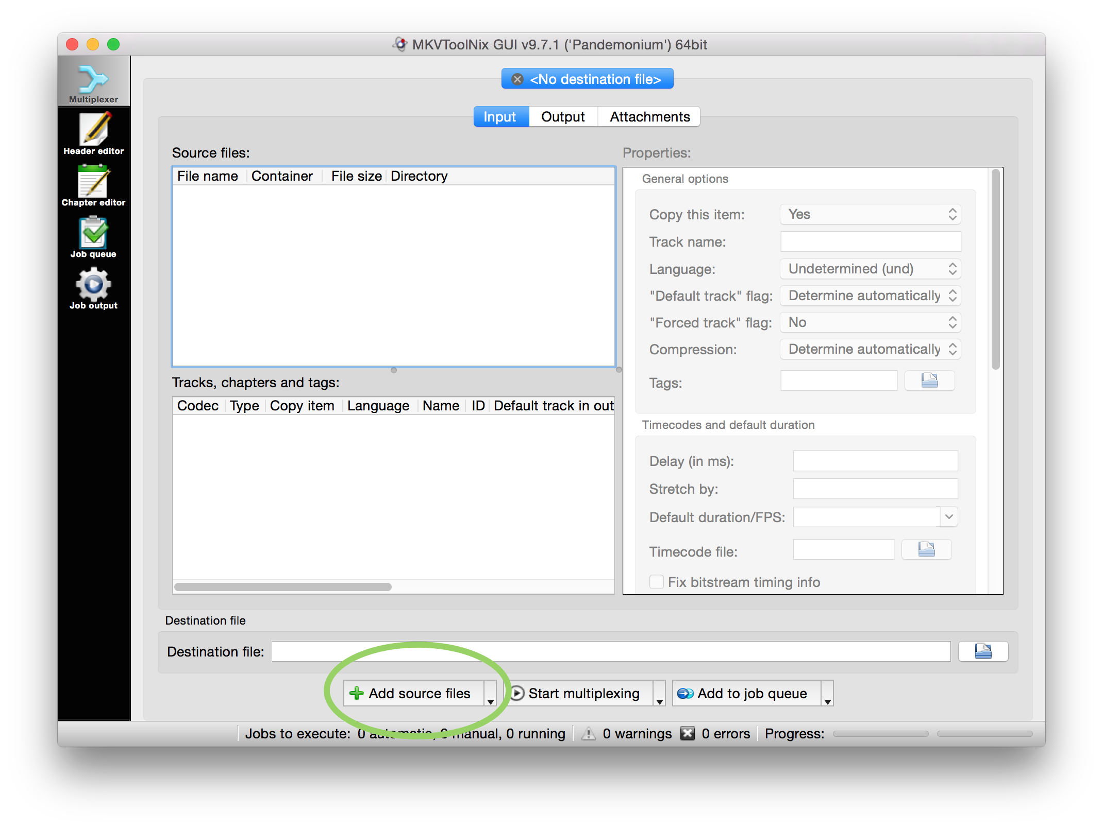Browse for the destination file
Screen dimensions: 1103x829
(x=983, y=652)
